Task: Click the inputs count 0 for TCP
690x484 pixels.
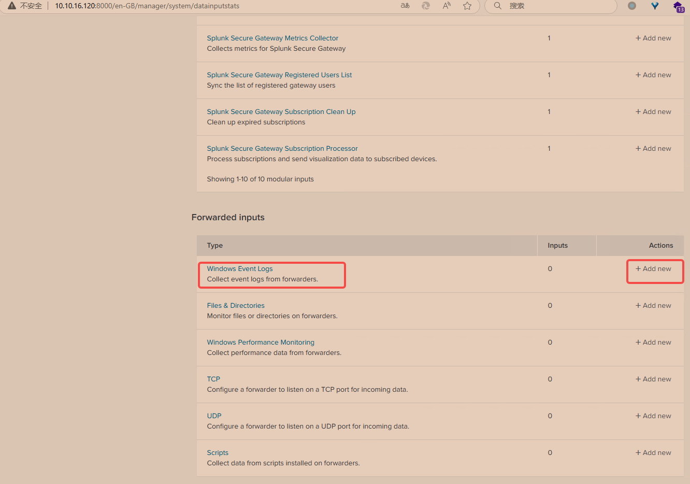Action: 550,379
